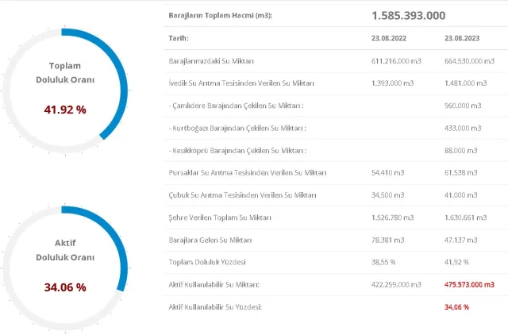The width and height of the screenshot is (508, 335).
Task: Select the Çamlıdere Barajından Çekilen Su row
Action: click(x=237, y=105)
